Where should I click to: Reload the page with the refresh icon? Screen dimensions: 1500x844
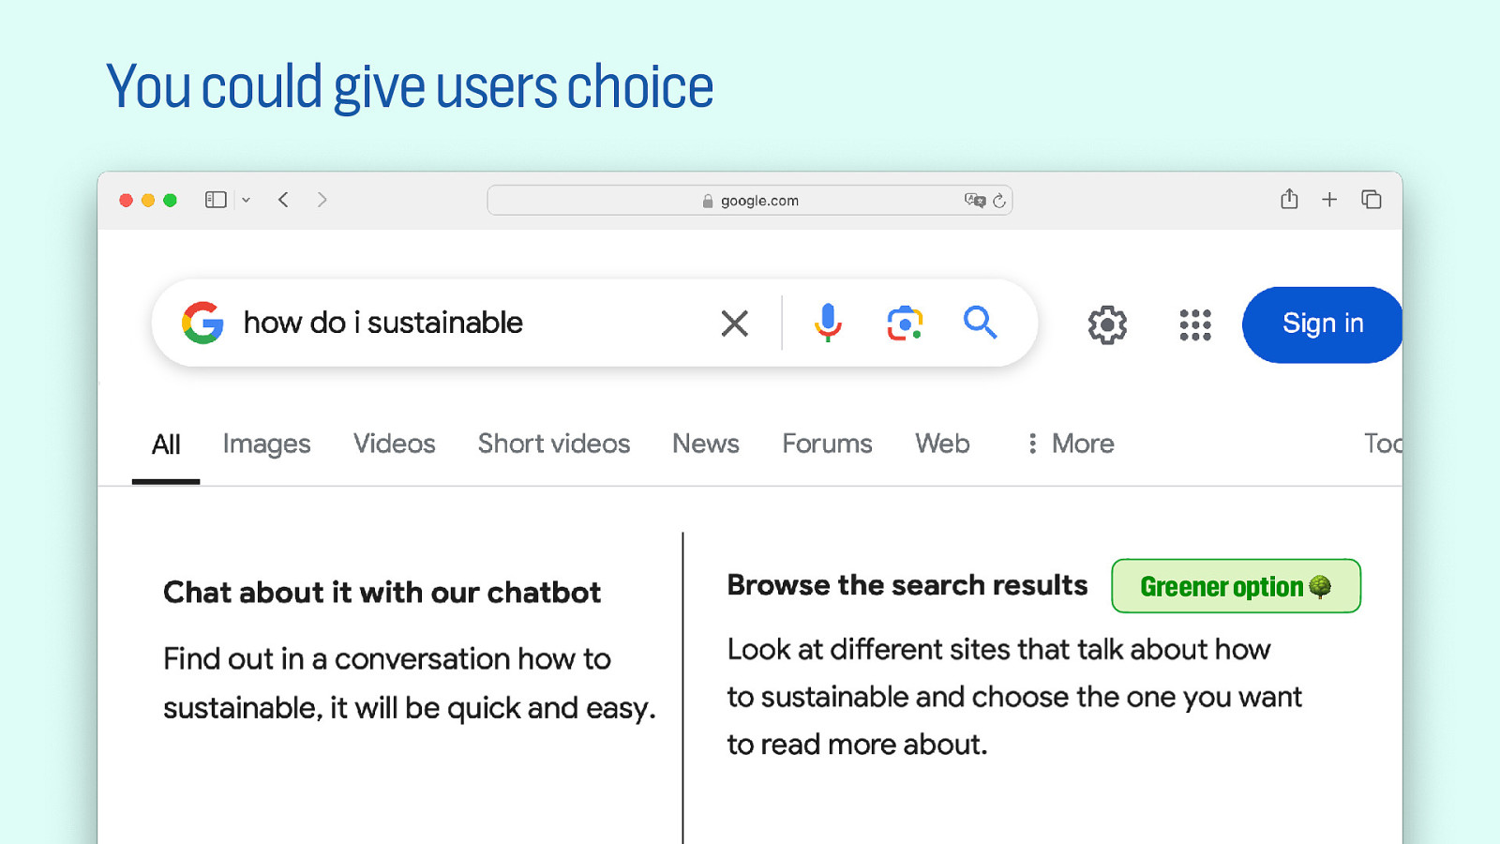[x=999, y=201]
